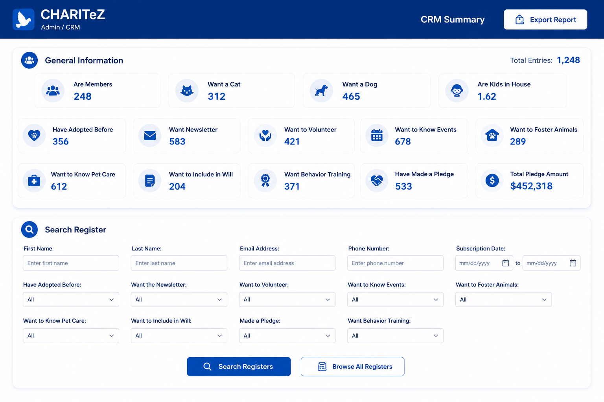604x402 pixels.
Task: Click the Are Kids in House icon
Action: (457, 91)
